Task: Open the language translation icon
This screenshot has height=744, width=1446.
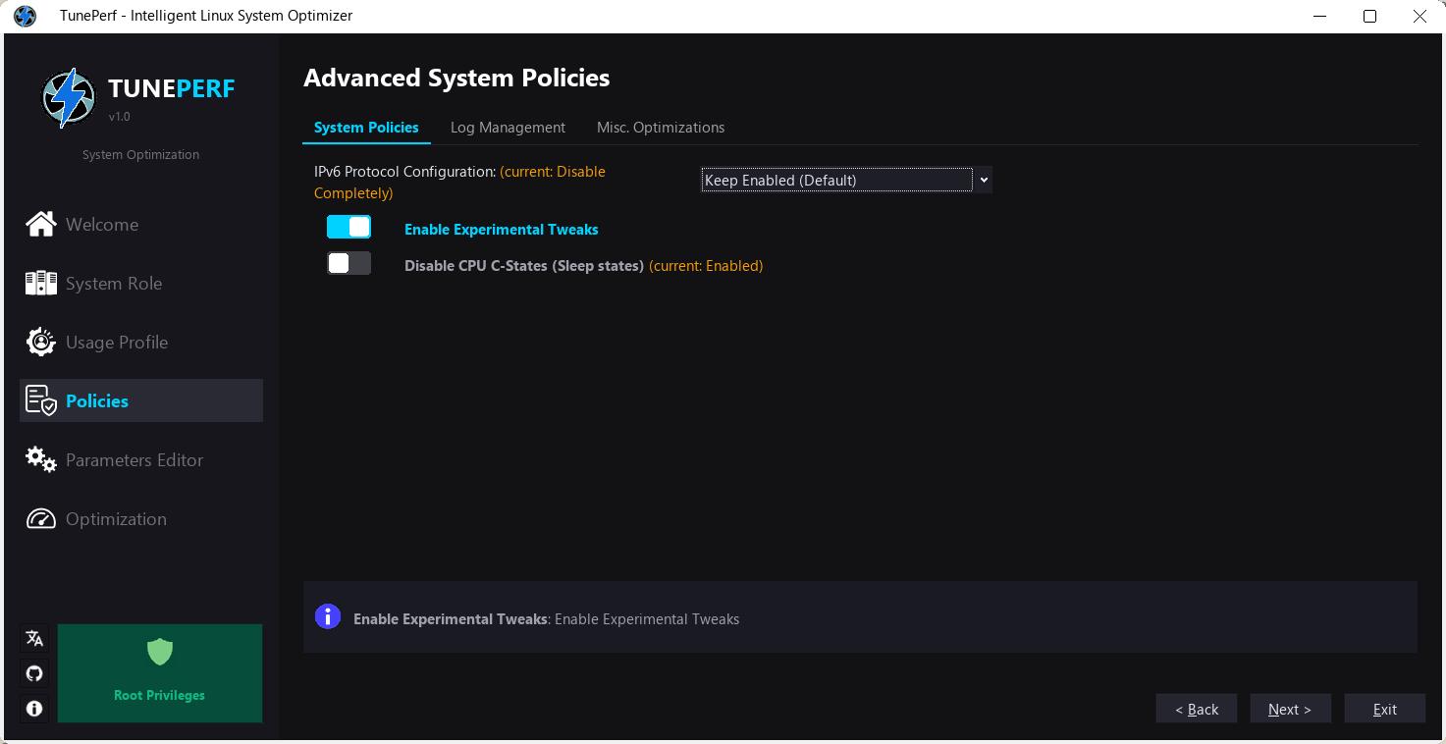Action: point(34,639)
